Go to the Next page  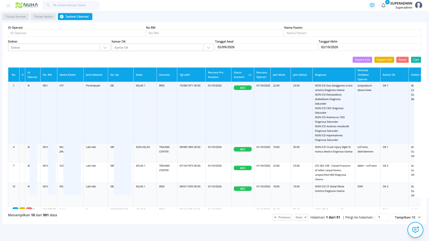point(301,217)
